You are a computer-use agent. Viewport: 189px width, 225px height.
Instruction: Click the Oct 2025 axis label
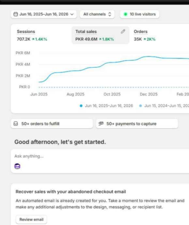[x=112, y=94]
